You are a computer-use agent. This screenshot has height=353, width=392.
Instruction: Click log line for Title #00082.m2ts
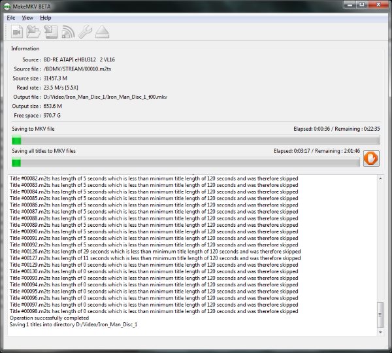pos(154,178)
